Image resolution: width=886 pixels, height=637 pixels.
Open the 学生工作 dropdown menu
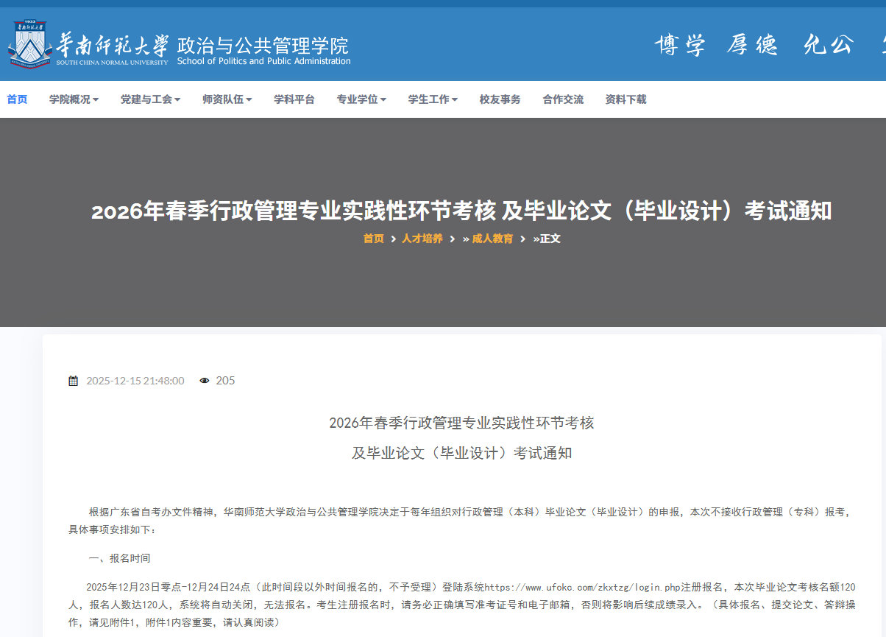click(x=433, y=99)
